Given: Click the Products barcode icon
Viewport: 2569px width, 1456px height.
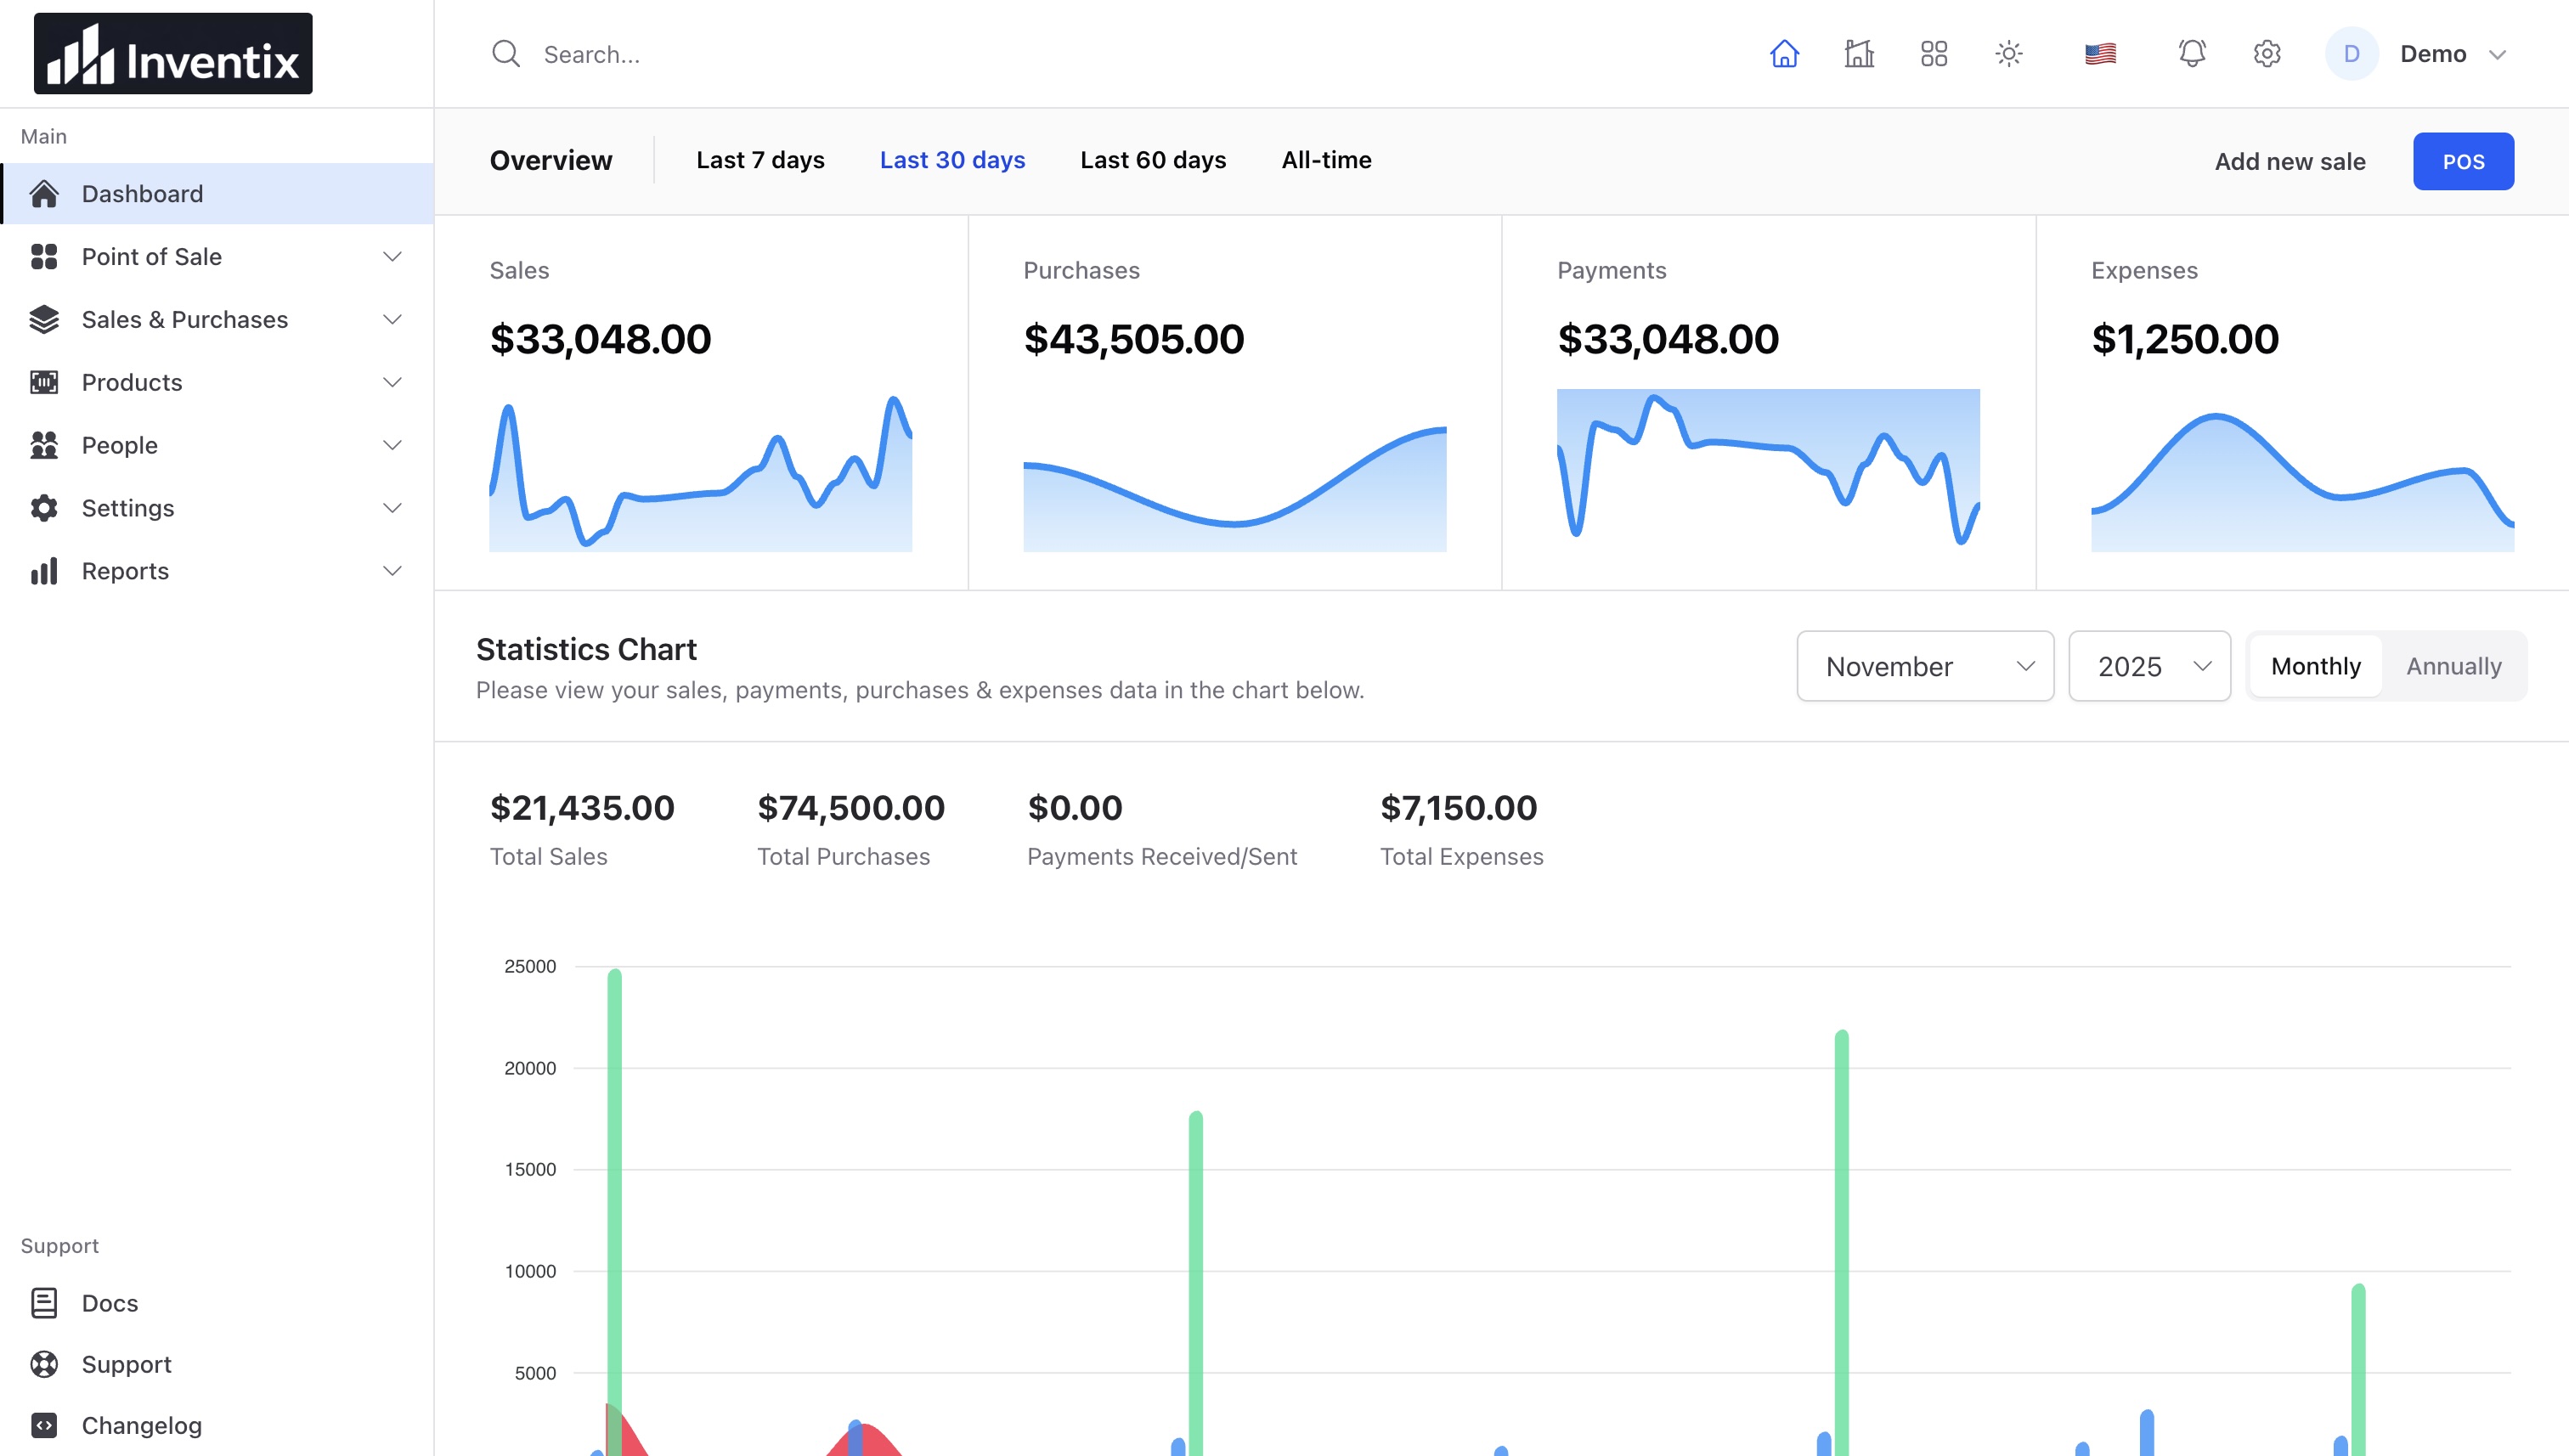Looking at the screenshot, I should (x=44, y=383).
